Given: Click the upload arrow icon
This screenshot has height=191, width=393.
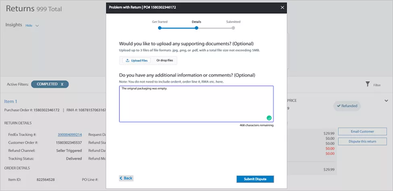Looking at the screenshot, I should (x=128, y=60).
